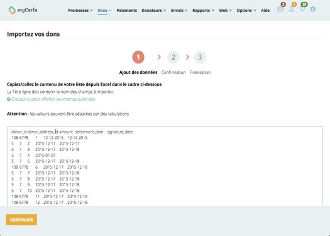Click the heart icon with green badge
The width and height of the screenshot is (330, 236).
coord(302,9)
